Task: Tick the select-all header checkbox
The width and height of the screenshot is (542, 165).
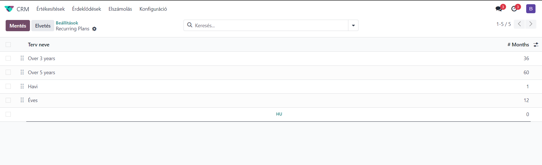Action: (x=8, y=45)
